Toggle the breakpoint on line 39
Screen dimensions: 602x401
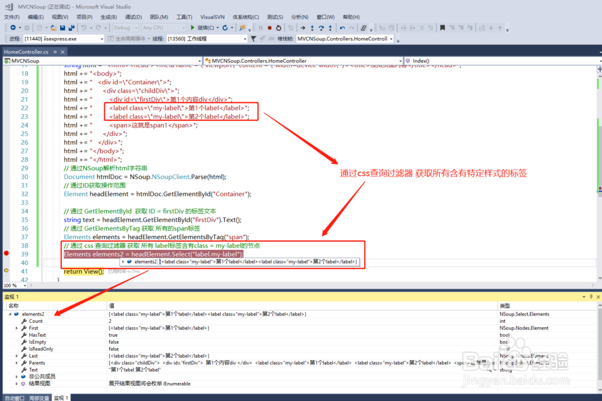click(x=6, y=254)
